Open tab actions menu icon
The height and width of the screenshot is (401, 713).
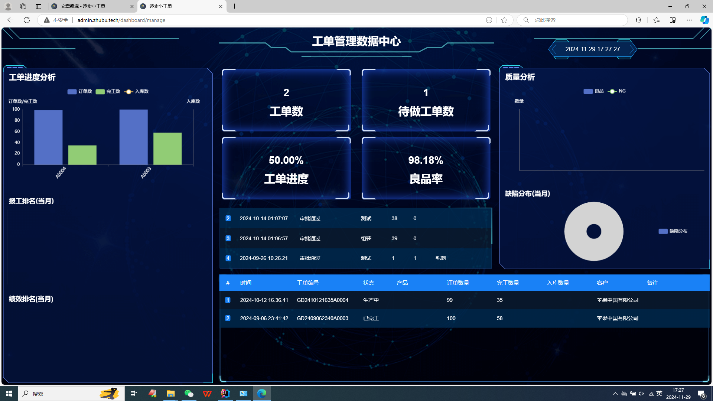(x=39, y=6)
